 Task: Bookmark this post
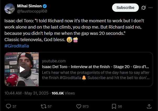[x=114, y=106]
